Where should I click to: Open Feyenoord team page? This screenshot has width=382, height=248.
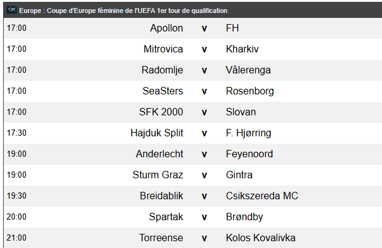[250, 154]
